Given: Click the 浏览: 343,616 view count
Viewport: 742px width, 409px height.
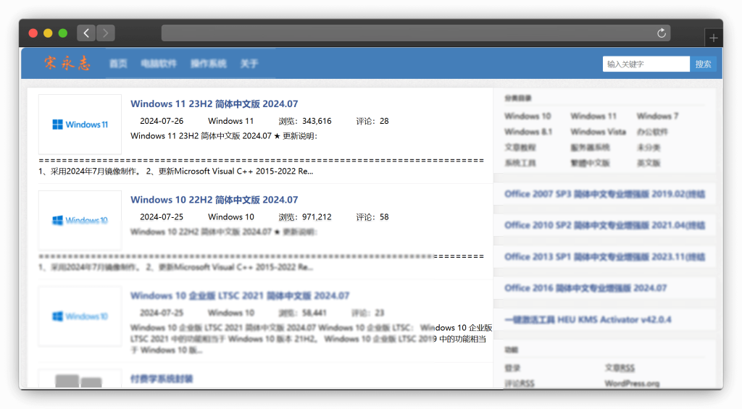Looking at the screenshot, I should coord(305,121).
